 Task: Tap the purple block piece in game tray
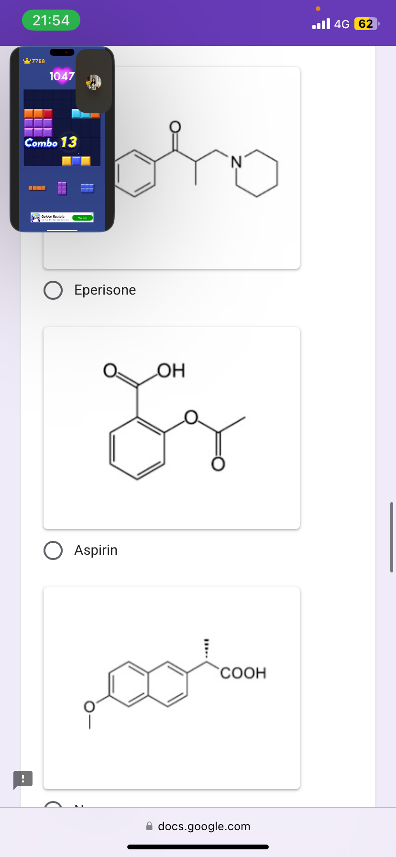tap(62, 188)
